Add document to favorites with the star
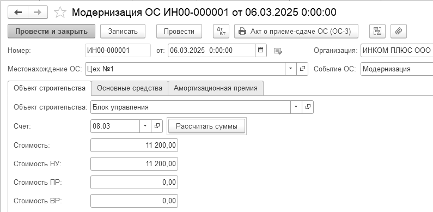The width and height of the screenshot is (433, 212). pyautogui.click(x=60, y=13)
